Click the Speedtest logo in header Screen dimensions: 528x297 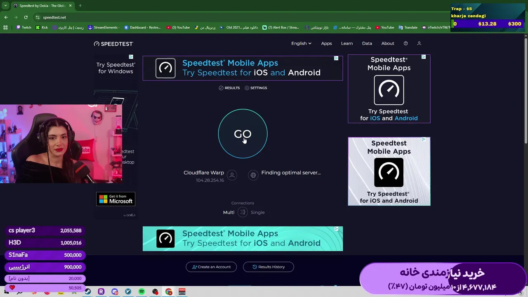(113, 44)
